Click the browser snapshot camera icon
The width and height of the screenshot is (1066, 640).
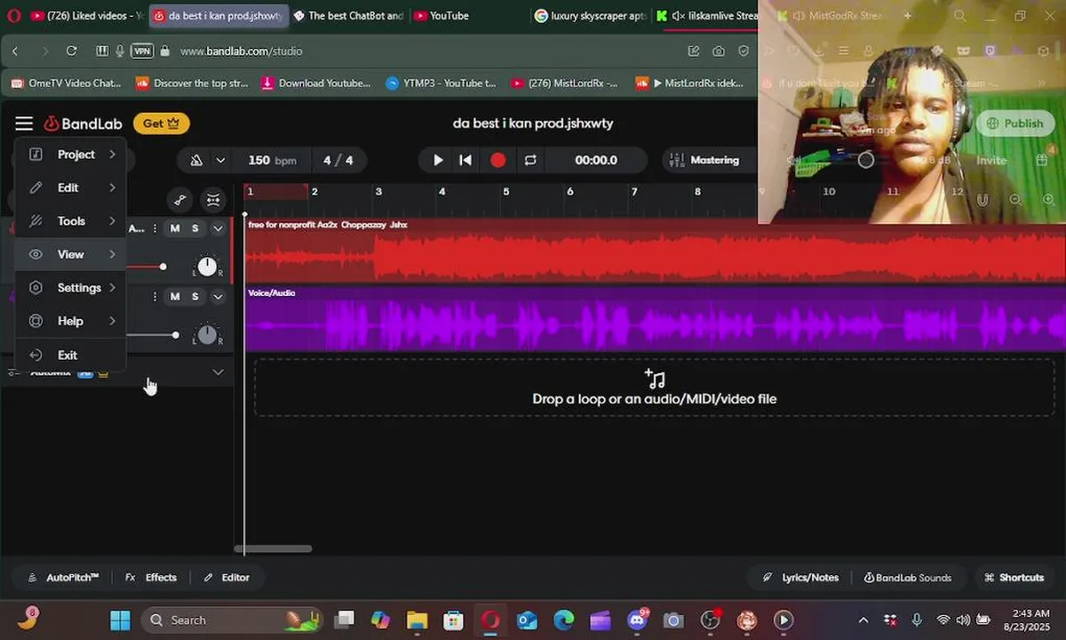(718, 52)
